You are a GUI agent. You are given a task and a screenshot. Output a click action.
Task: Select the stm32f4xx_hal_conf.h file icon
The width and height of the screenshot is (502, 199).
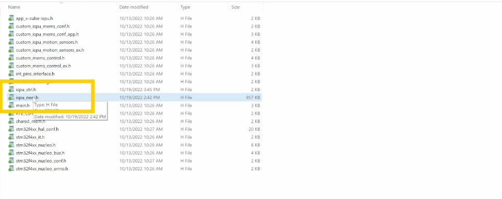pyautogui.click(x=11, y=129)
